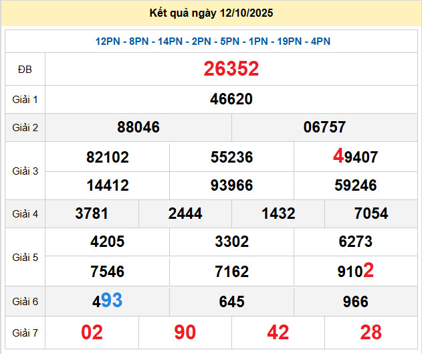Viewport: 422px width, 354px height.
Task: Click the Giải 6 number 493
Action: (108, 301)
